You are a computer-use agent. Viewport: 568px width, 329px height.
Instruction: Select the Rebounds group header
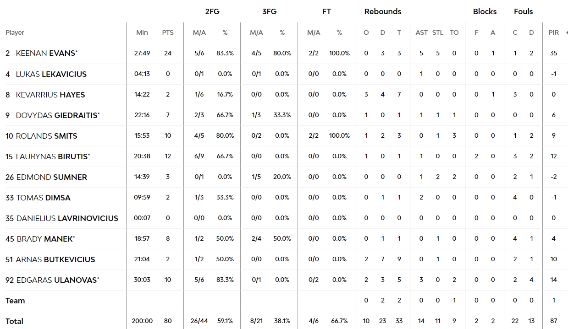(x=383, y=11)
